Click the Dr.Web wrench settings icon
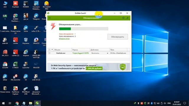The width and height of the screenshot is (189, 106). [x=128, y=18]
